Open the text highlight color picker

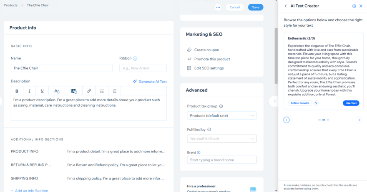tap(74, 91)
